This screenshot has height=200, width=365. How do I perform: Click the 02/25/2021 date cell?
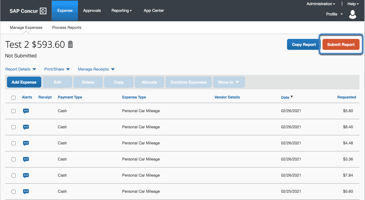click(x=291, y=191)
